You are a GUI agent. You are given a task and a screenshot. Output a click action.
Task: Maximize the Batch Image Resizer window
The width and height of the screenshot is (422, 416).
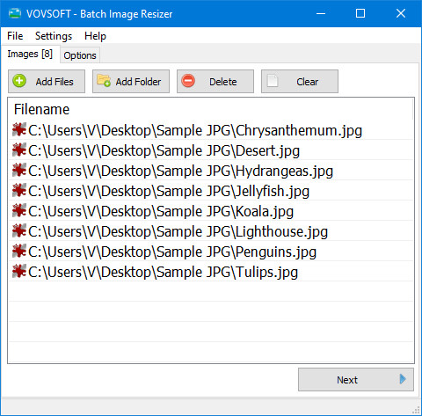pyautogui.click(x=360, y=13)
